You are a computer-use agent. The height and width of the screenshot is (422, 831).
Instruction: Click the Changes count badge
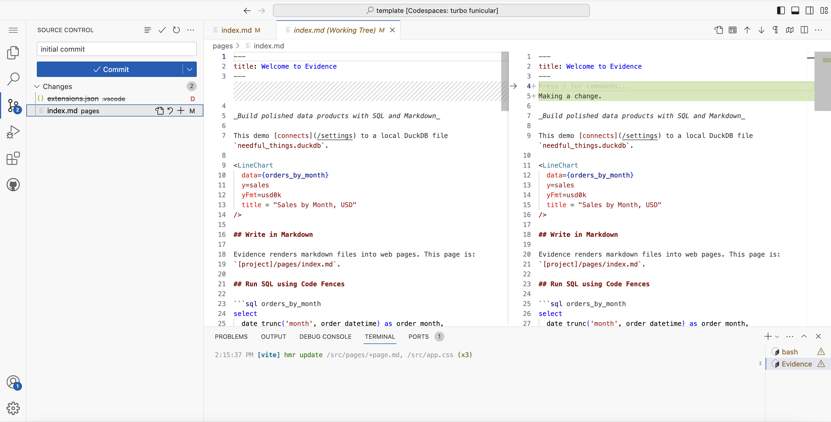[192, 87]
